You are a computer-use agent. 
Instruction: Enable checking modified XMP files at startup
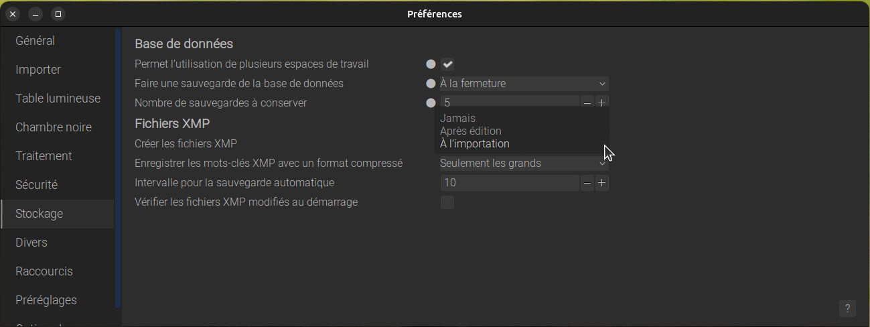coord(447,202)
